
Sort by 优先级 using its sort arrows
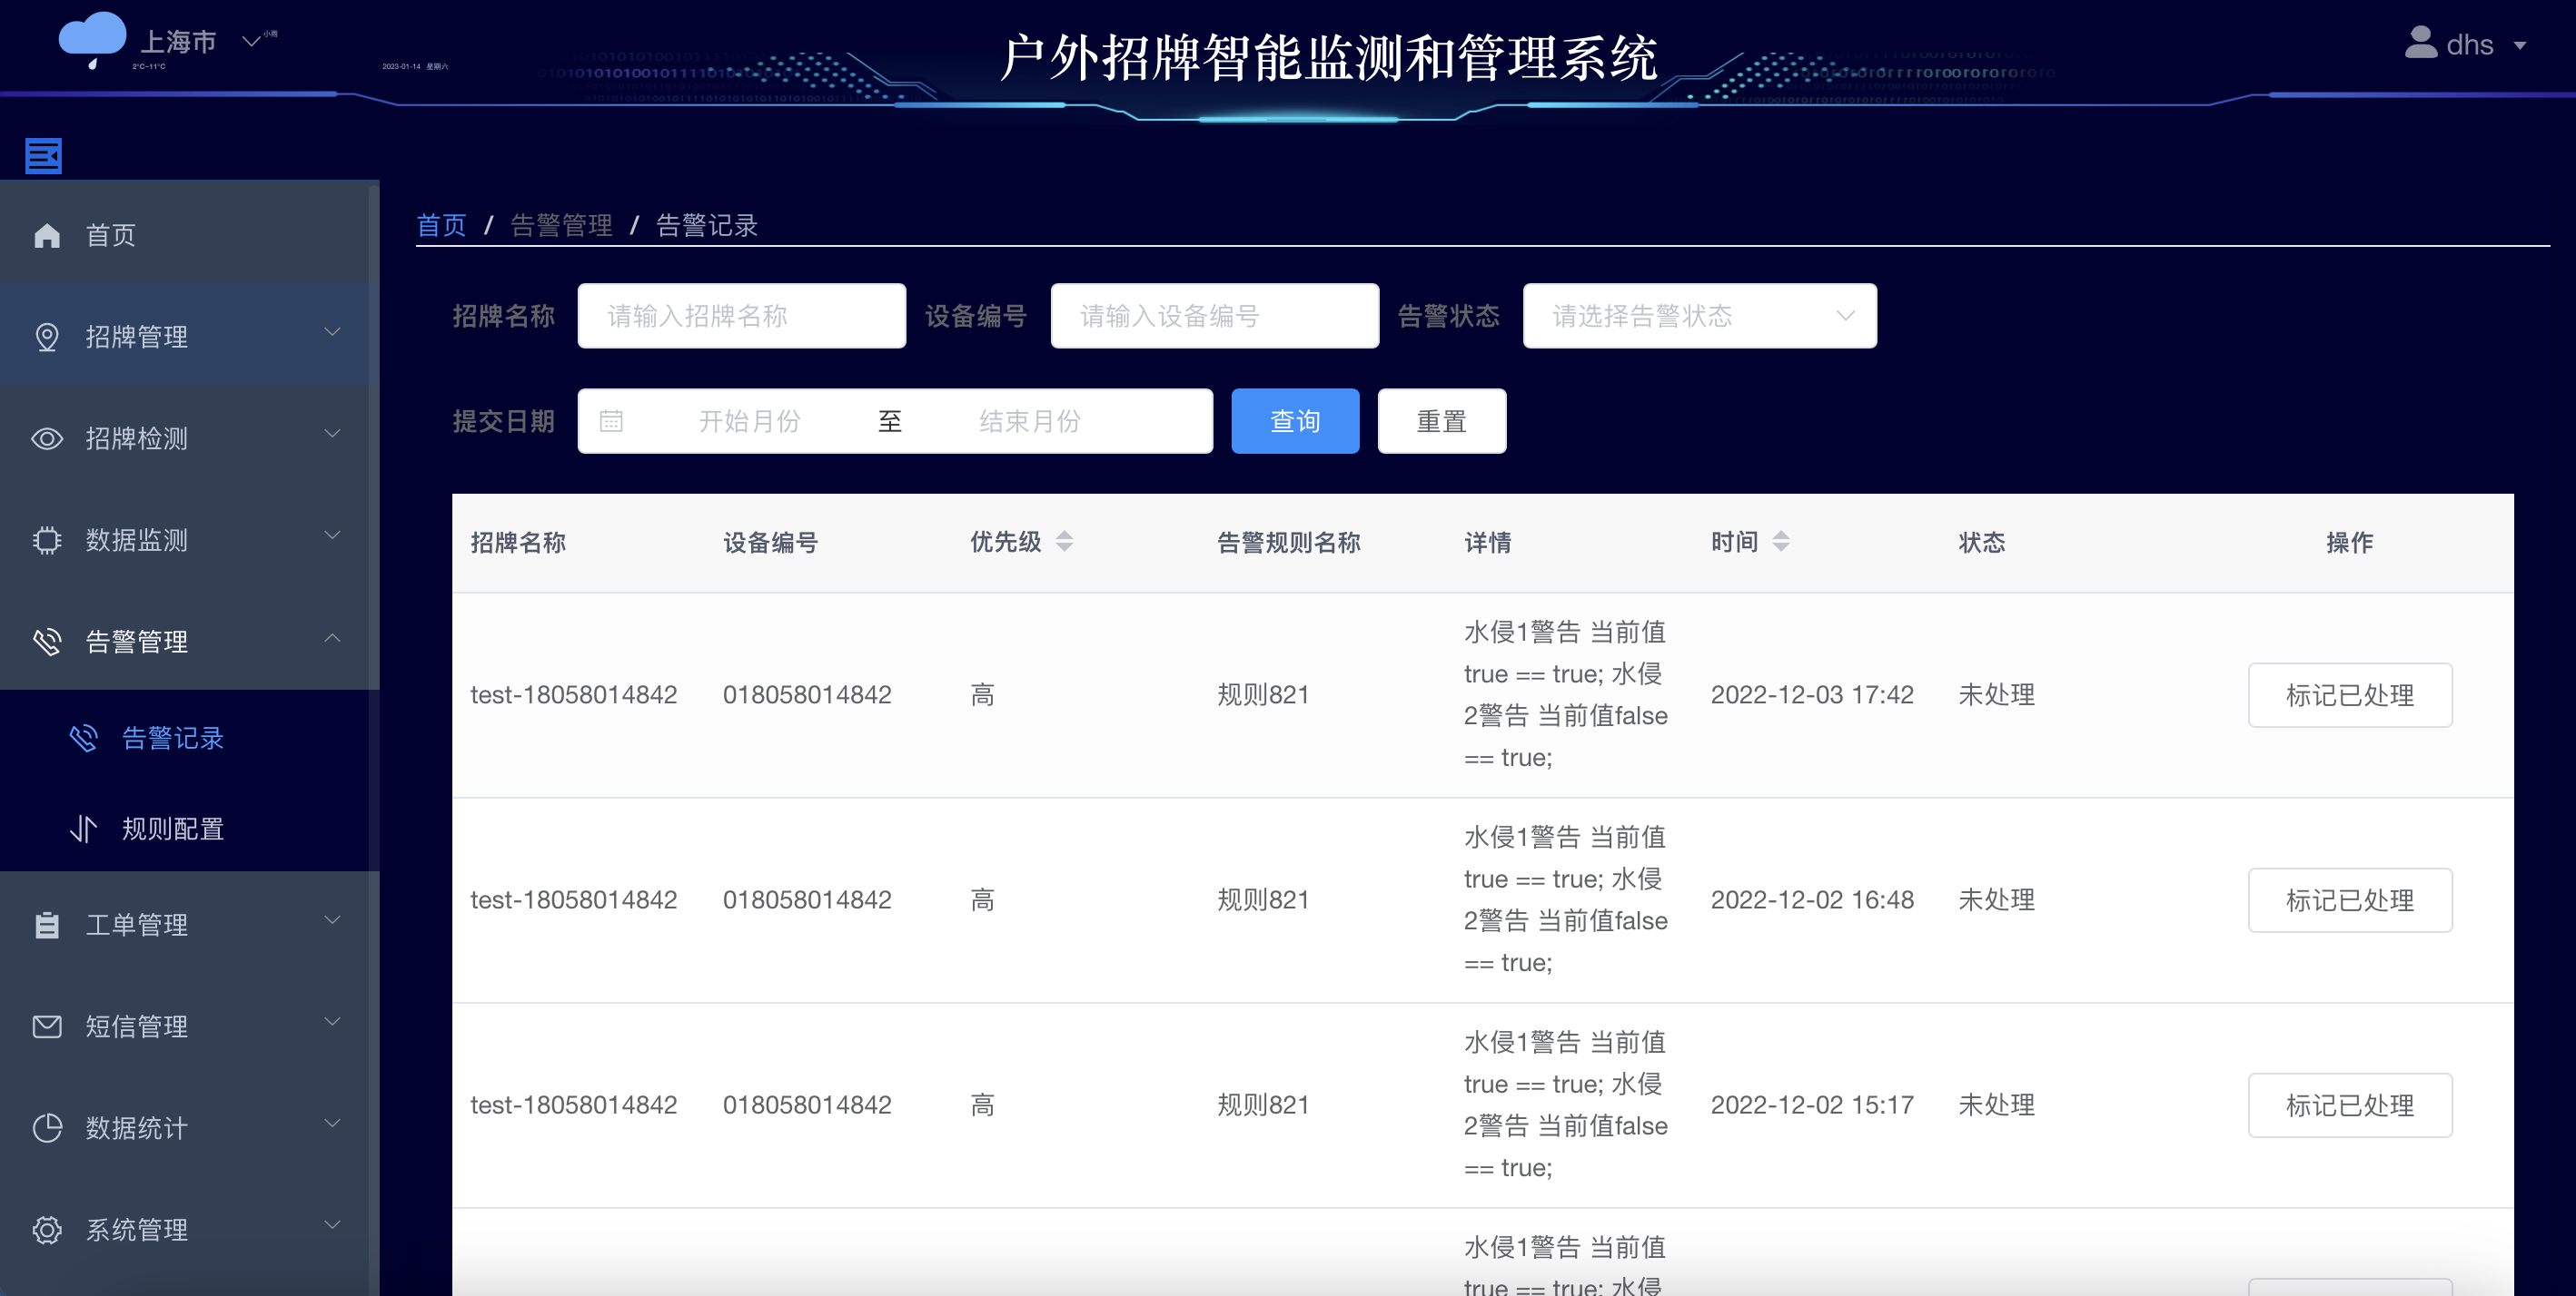1064,542
